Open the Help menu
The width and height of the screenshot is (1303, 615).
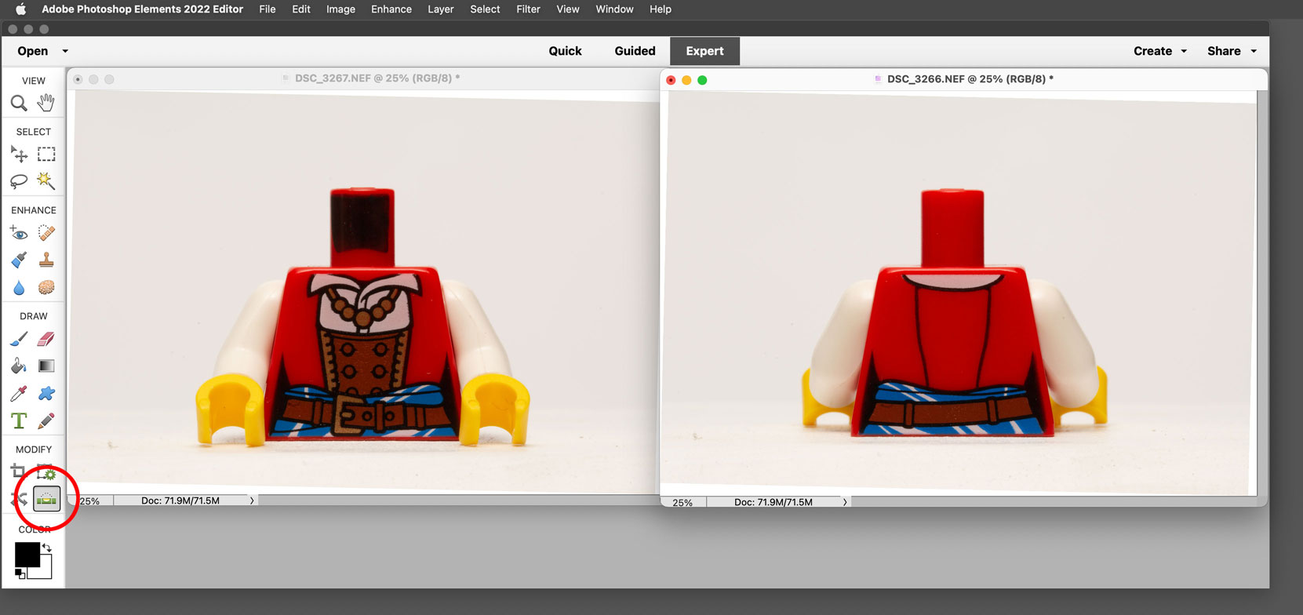(x=661, y=9)
